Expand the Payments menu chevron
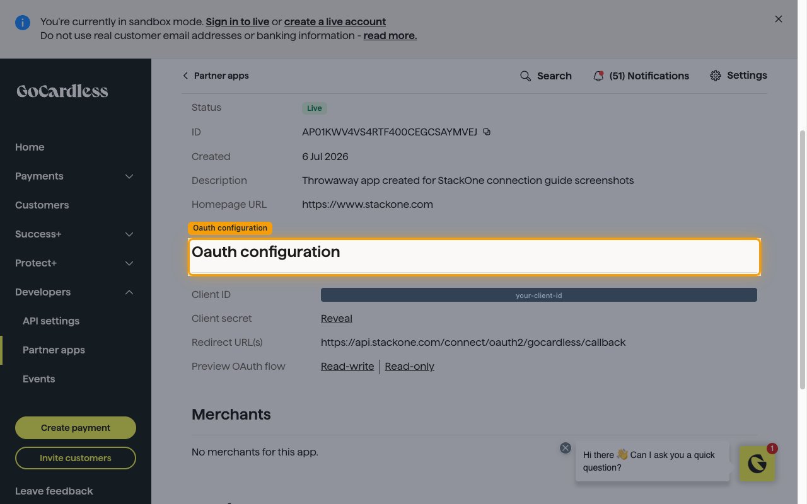Image resolution: width=807 pixels, height=504 pixels. (129, 176)
